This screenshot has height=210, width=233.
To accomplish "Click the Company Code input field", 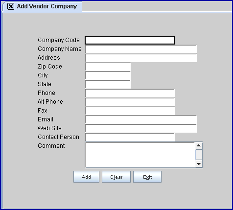I will 130,40.
